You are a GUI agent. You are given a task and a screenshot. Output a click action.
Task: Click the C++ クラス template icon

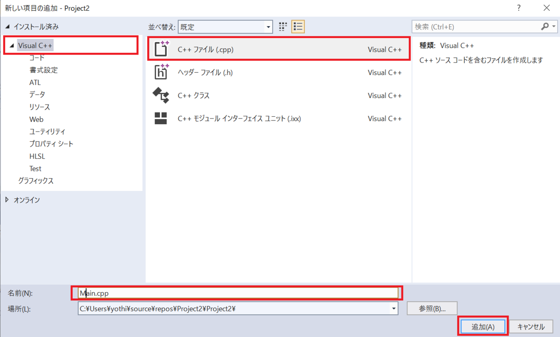click(161, 95)
